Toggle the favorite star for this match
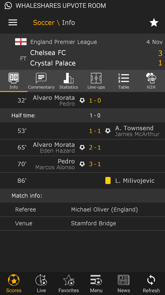 click(154, 23)
